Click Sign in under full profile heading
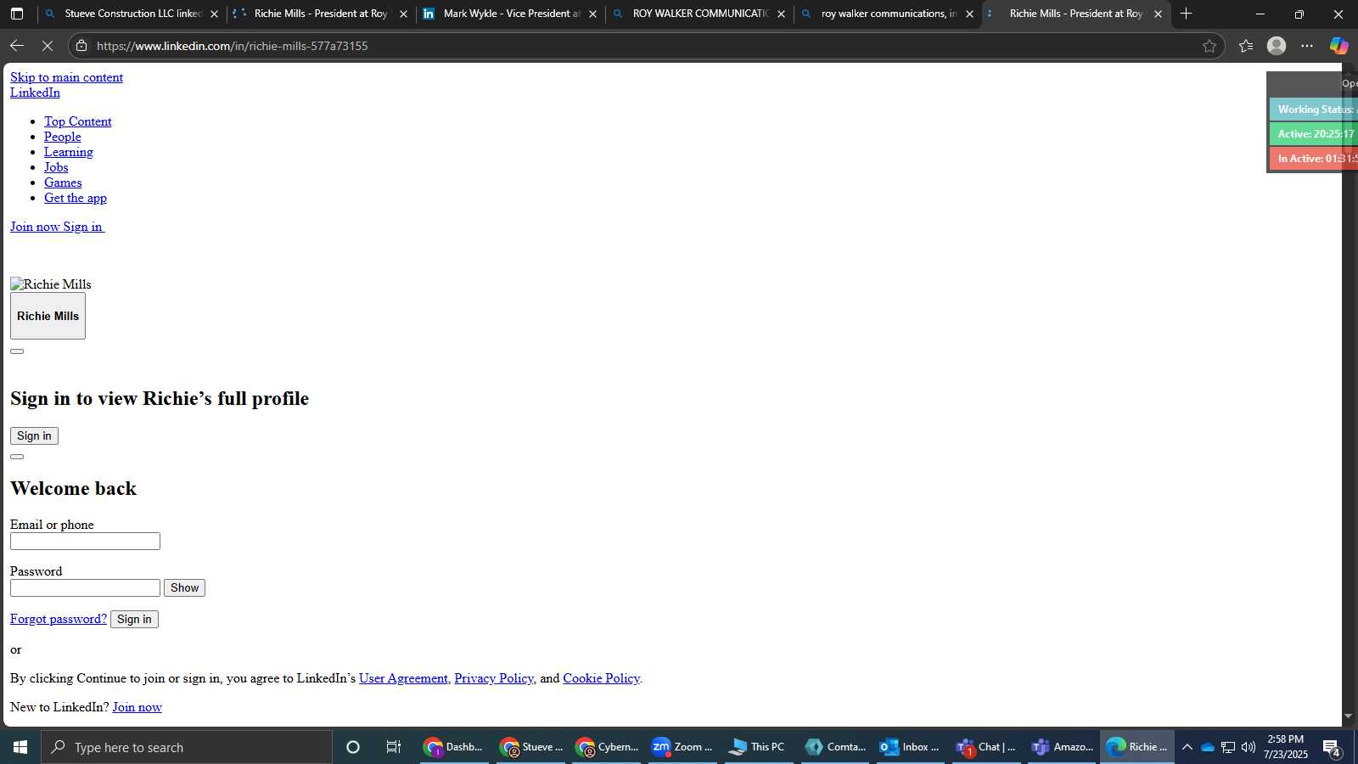The image size is (1358, 764). [x=34, y=435]
